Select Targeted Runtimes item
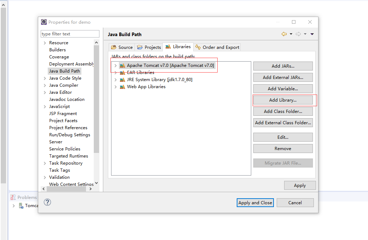The height and width of the screenshot is (240, 368). [69, 156]
